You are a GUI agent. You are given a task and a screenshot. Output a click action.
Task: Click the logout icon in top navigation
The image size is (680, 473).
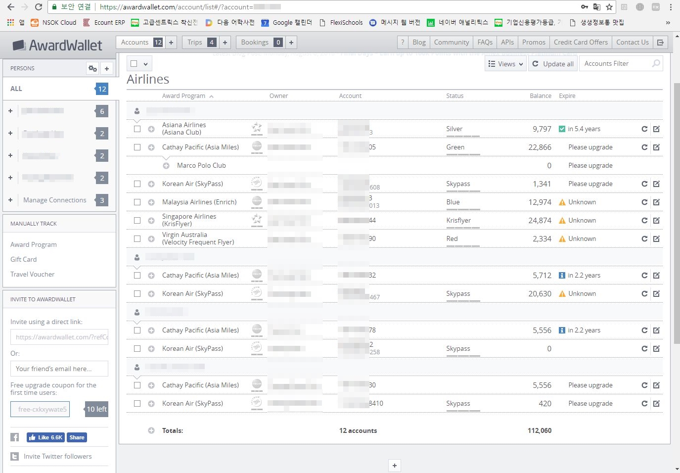tap(660, 43)
